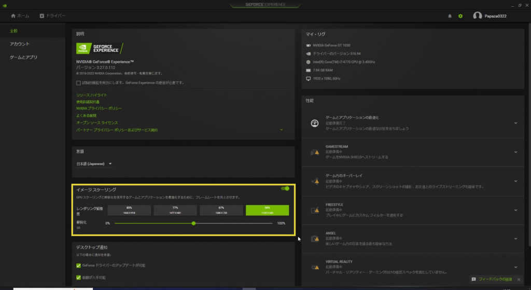Image resolution: width=531 pixels, height=290 pixels.
Task: Open the リリース ハイライト link
Action: coord(92,95)
